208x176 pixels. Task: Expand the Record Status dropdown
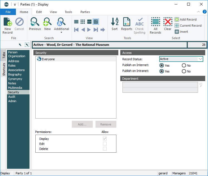click(200, 59)
